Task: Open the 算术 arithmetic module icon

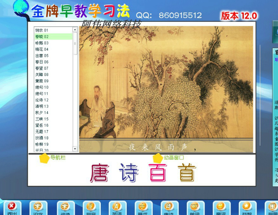Action: (143, 208)
